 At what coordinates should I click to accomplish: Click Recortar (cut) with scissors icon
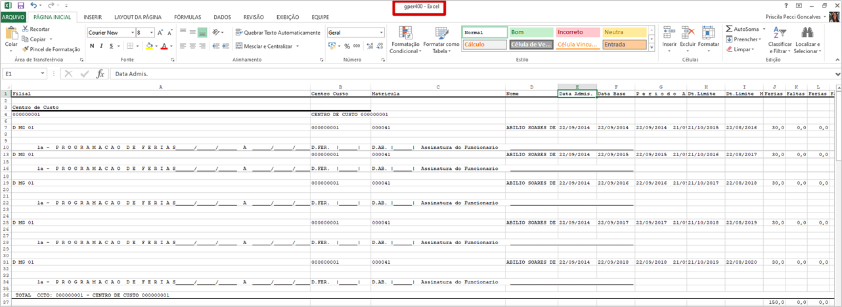[35, 30]
